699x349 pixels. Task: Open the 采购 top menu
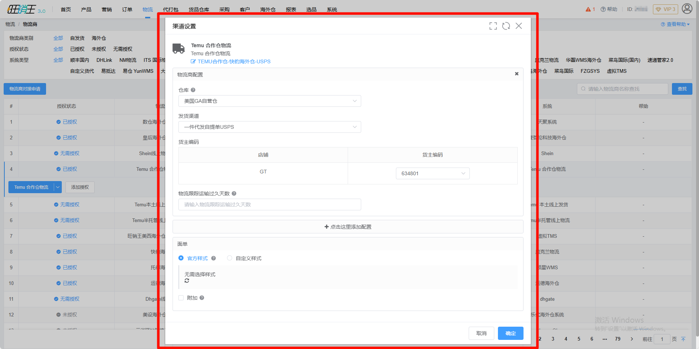[x=224, y=10]
